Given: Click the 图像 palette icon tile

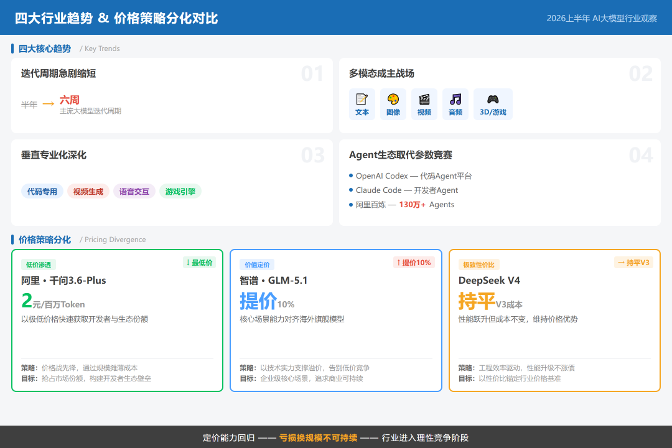Looking at the screenshot, I should pos(393,104).
